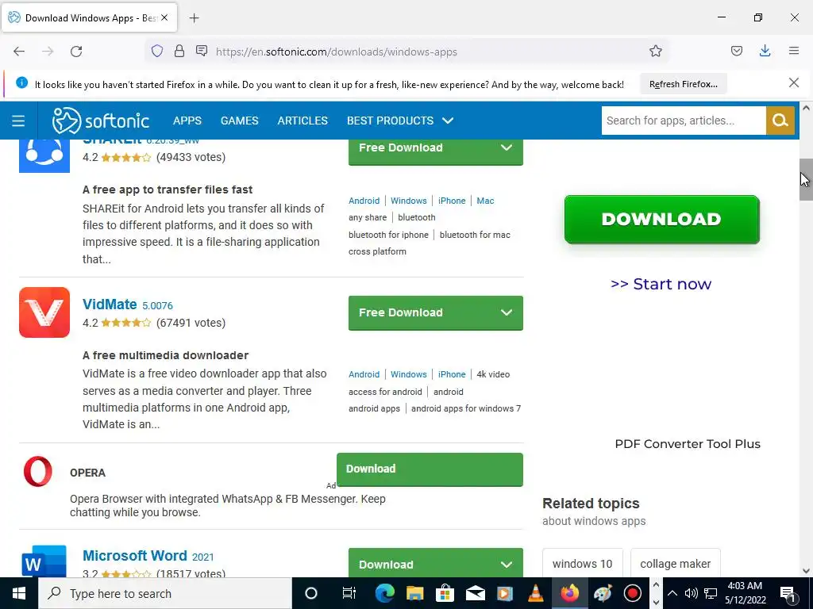Click the Softonic logo
Viewport: 813px width, 609px height.
coord(101,121)
